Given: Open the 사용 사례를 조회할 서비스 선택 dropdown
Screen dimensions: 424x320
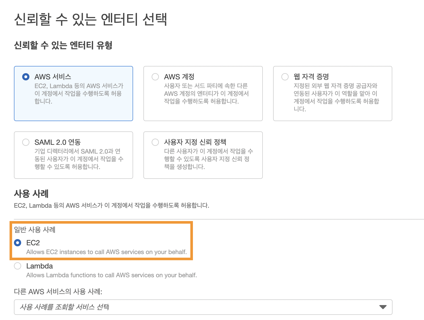Looking at the screenshot, I should click(203, 307).
